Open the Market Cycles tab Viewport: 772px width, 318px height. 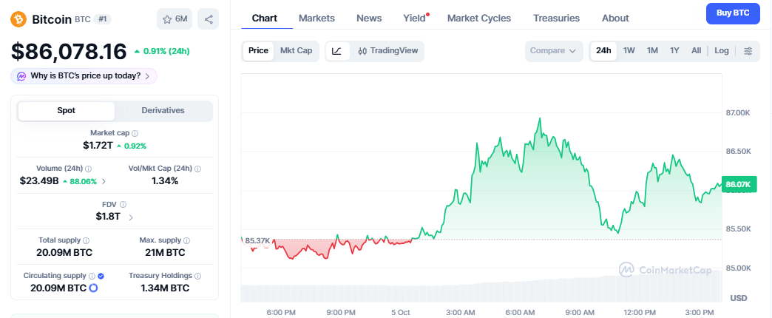pos(479,18)
